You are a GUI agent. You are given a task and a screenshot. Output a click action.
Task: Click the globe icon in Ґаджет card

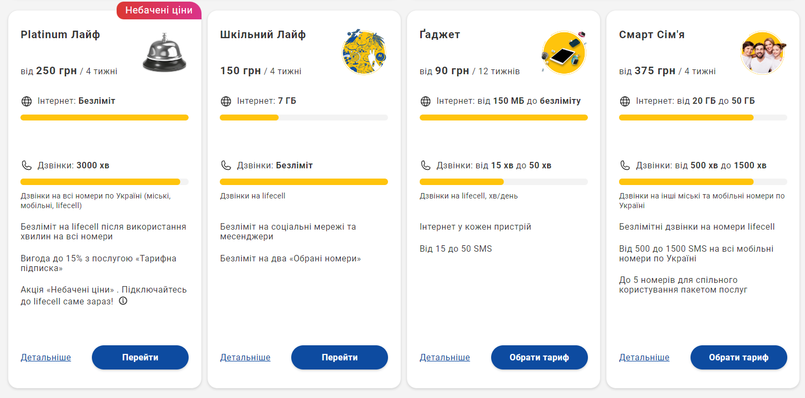pos(426,101)
